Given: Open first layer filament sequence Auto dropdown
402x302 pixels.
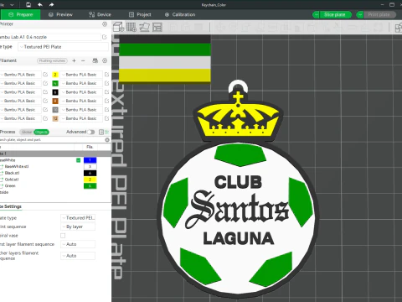Looking at the screenshot, I should (x=78, y=244).
